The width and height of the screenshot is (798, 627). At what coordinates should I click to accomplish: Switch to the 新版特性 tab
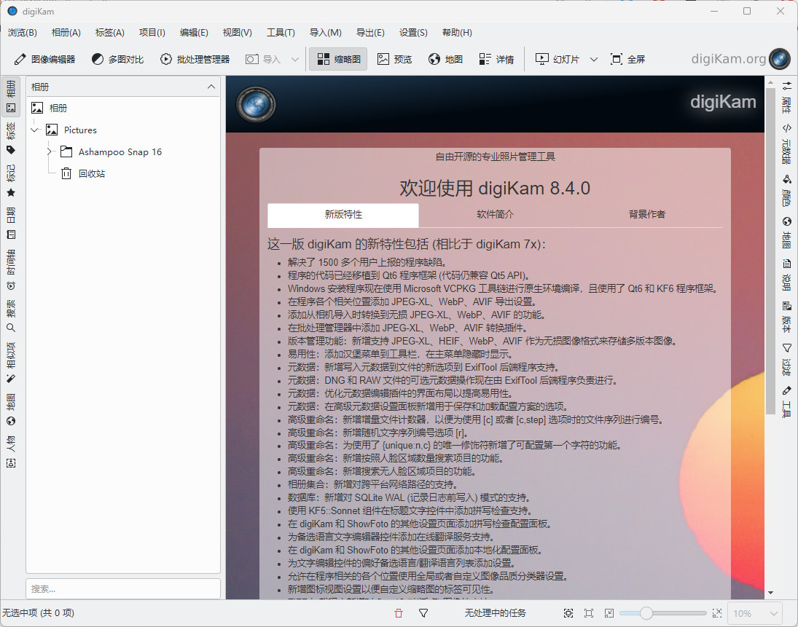(343, 215)
